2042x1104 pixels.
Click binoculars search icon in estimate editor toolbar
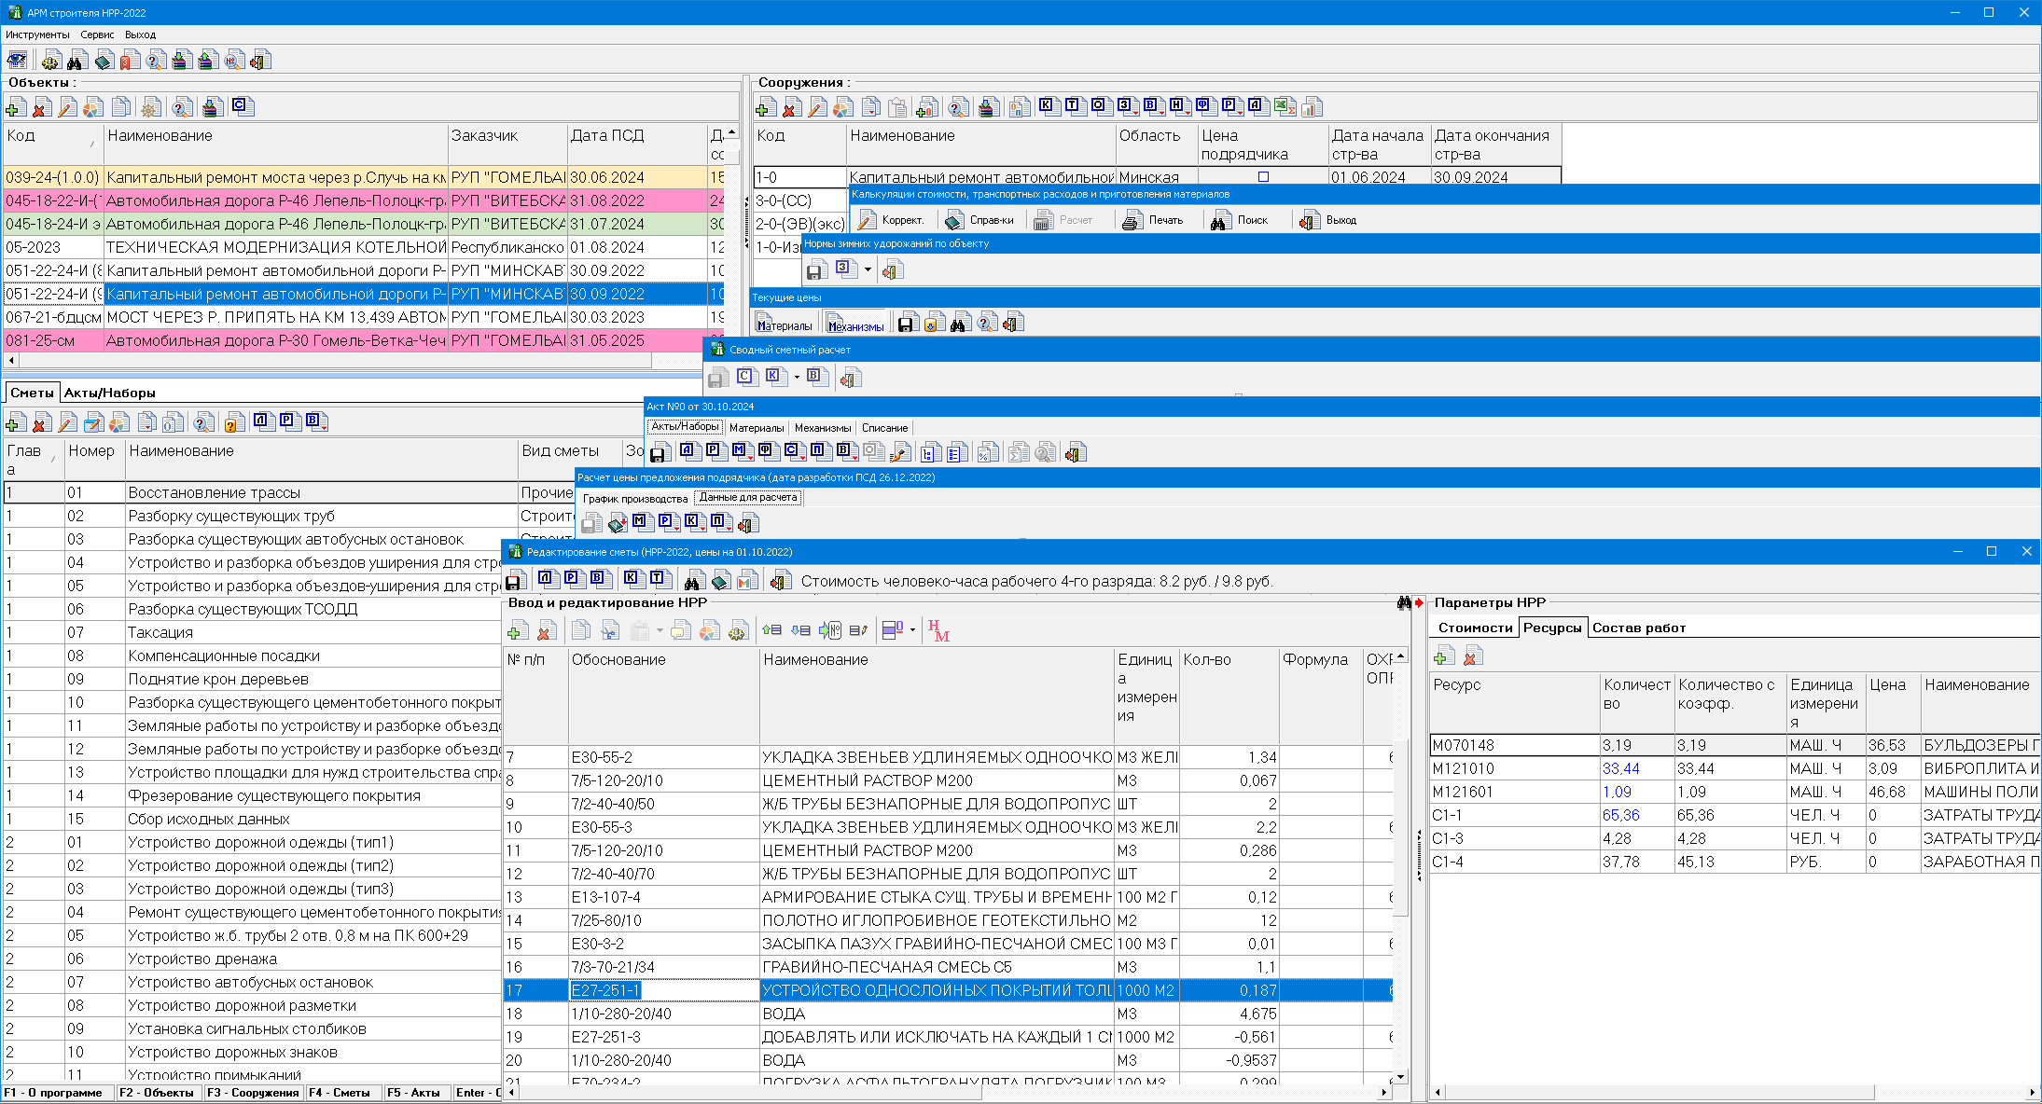[692, 582]
